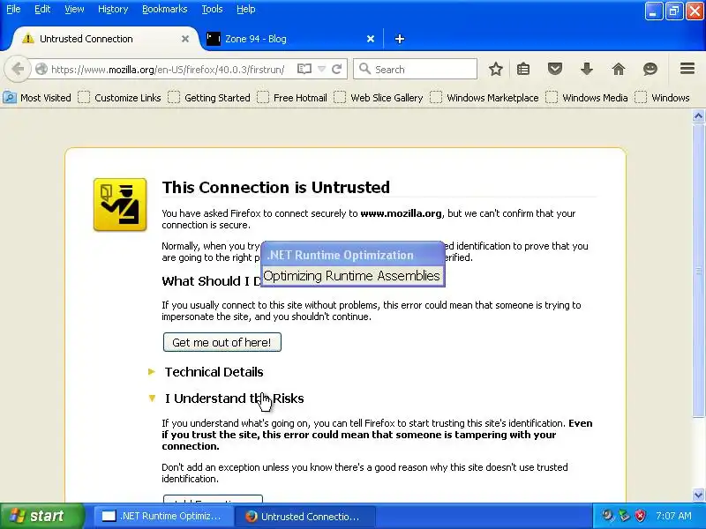Click the Search box

[x=415, y=70]
